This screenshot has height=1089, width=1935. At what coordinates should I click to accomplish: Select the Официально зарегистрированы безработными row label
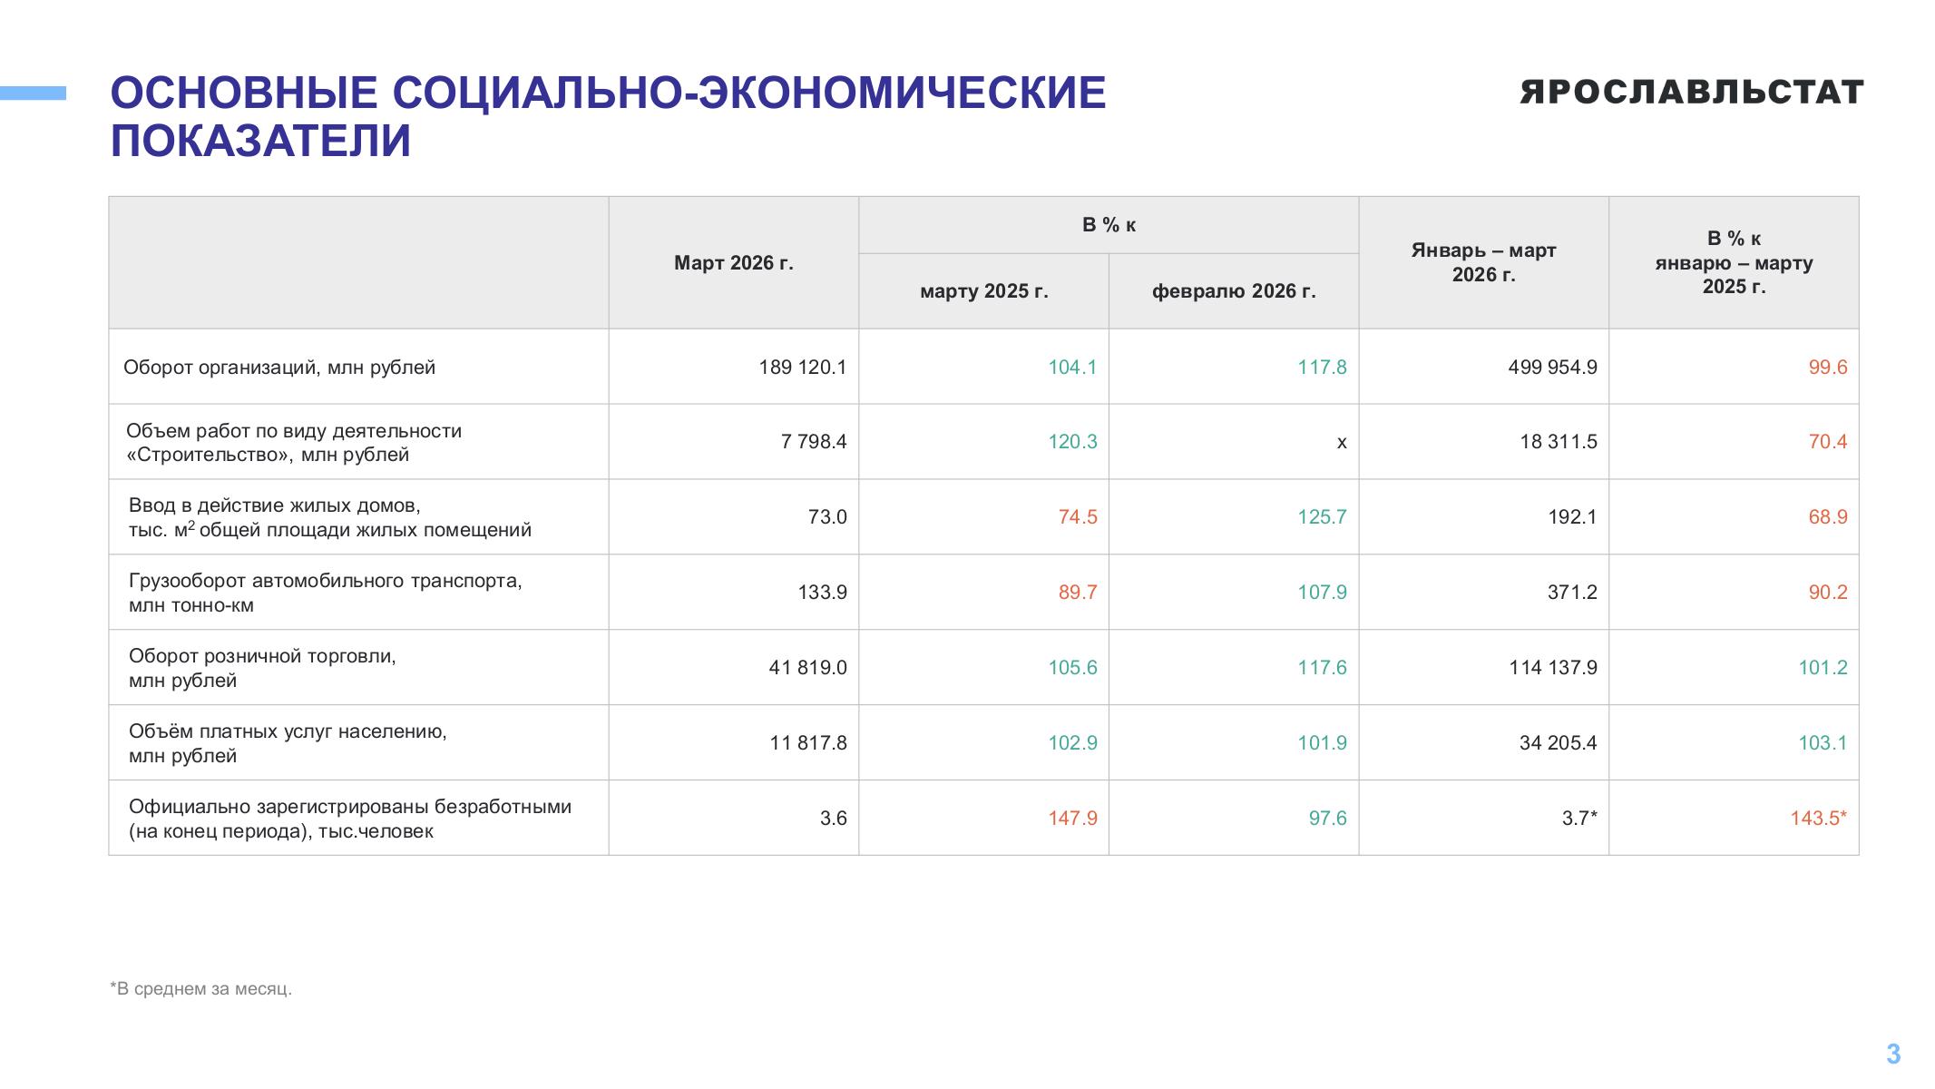coord(350,819)
